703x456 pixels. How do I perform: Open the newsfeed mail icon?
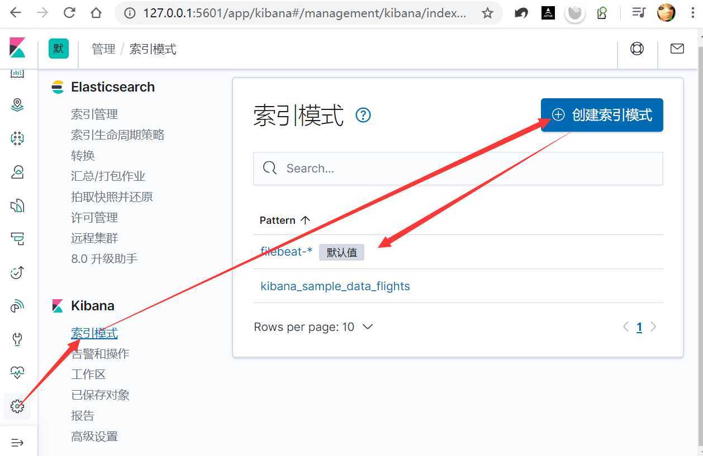pos(677,49)
